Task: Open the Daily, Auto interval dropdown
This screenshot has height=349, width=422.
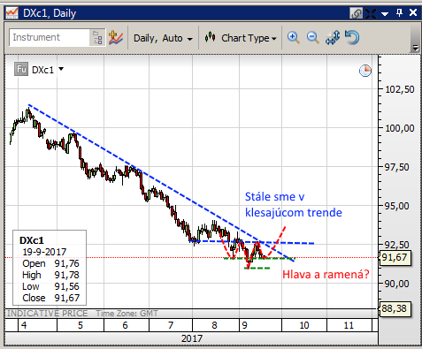Action: pyautogui.click(x=163, y=38)
